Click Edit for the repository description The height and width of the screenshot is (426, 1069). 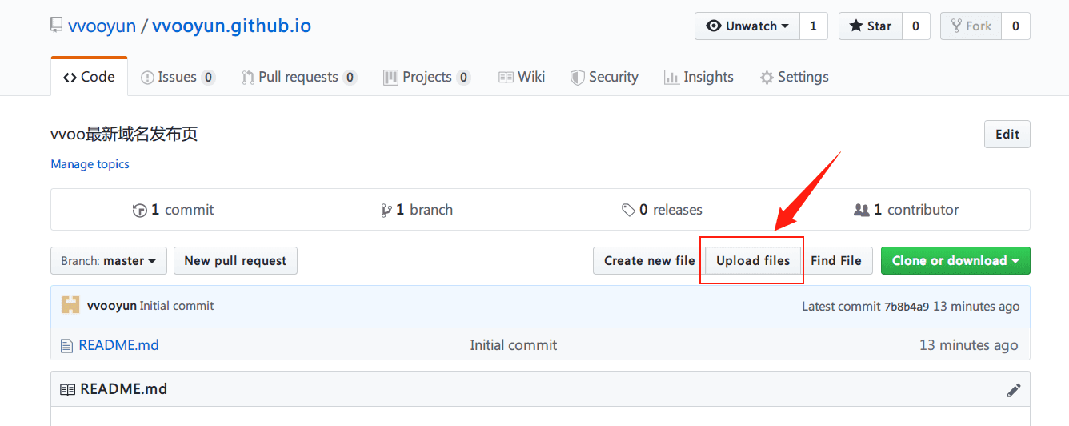(x=1007, y=135)
